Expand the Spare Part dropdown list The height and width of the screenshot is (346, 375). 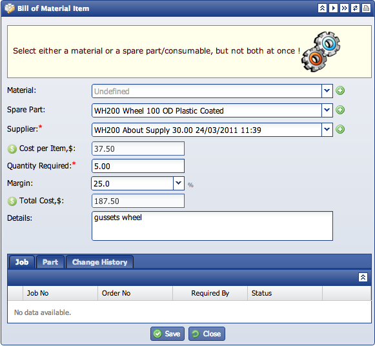tap(327, 110)
